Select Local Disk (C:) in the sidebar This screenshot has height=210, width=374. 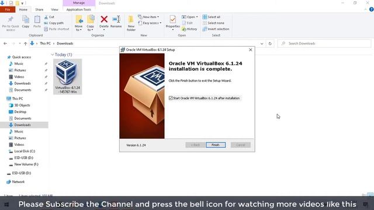25,151
